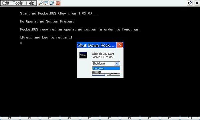Open the Tools menu

click(18, 3)
